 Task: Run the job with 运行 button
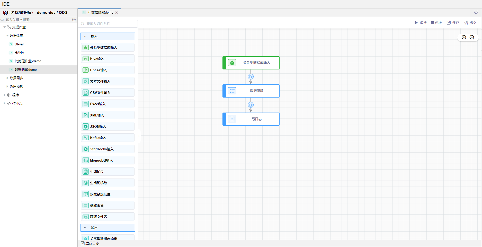420,23
